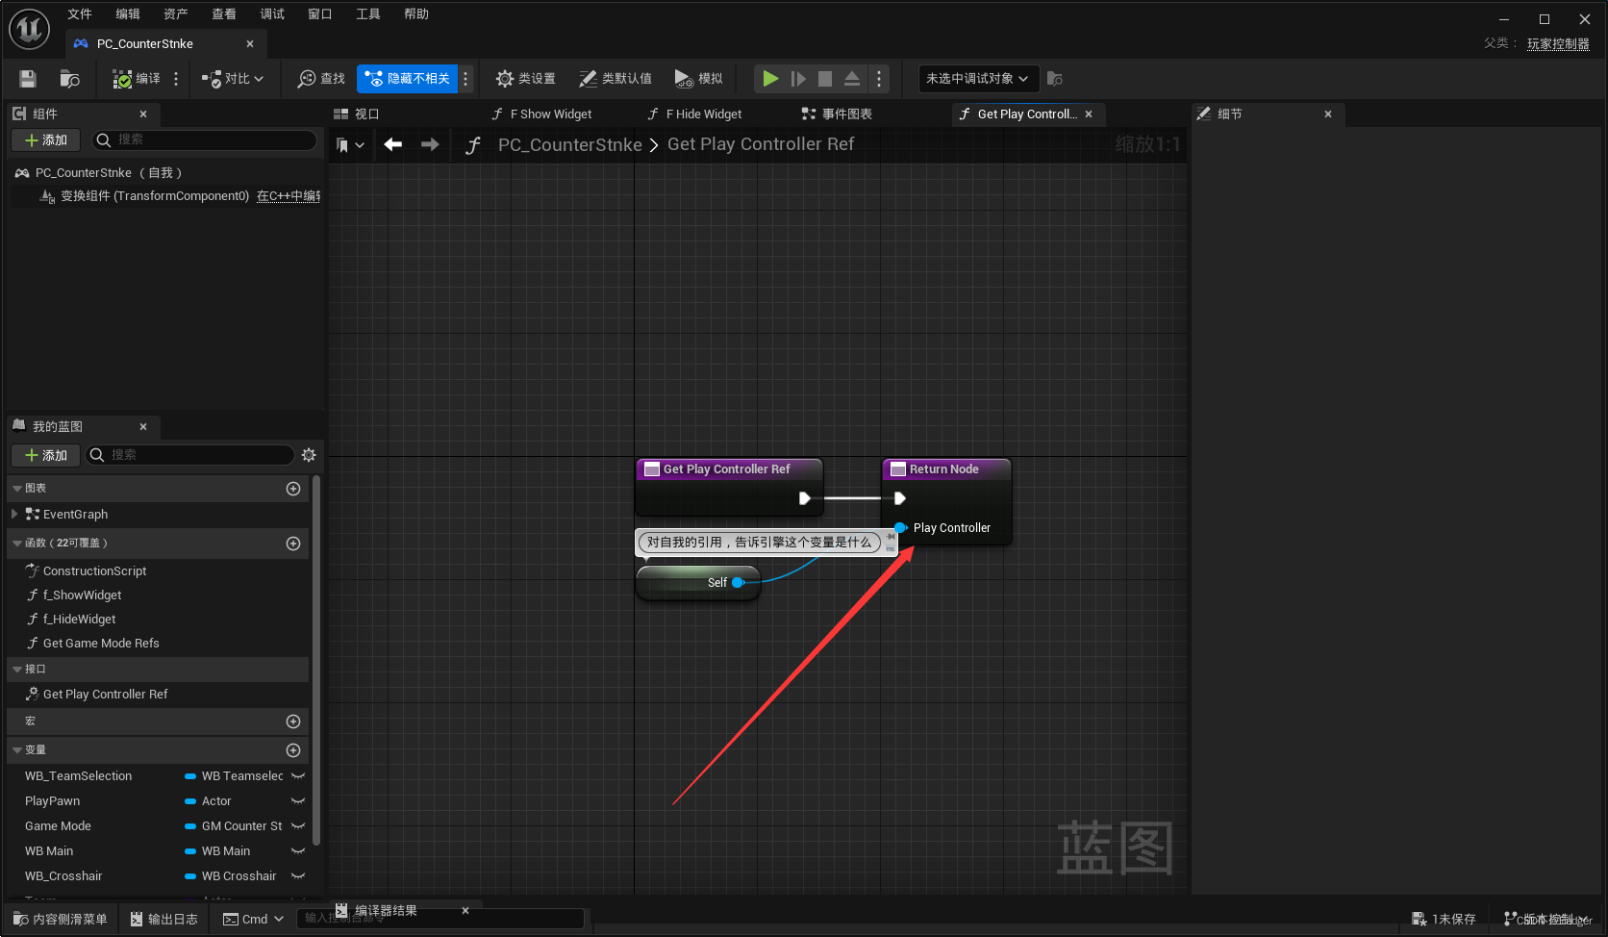Save the PC_CounterStnke blueprint

(x=27, y=79)
